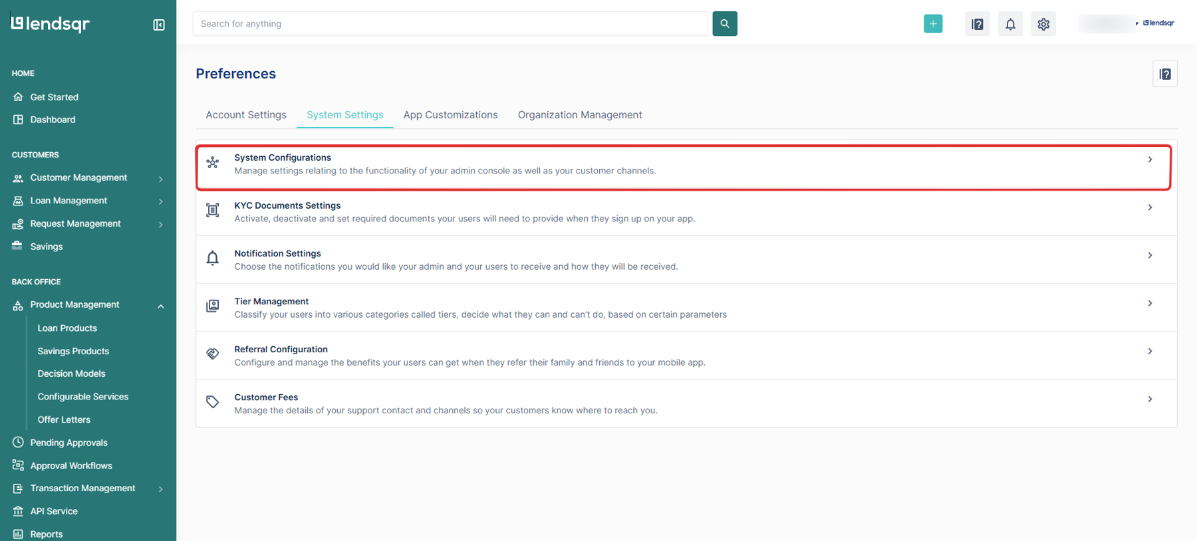Expand the Loan Management menu
Viewport: 1197px width, 541px height.
[x=160, y=201]
